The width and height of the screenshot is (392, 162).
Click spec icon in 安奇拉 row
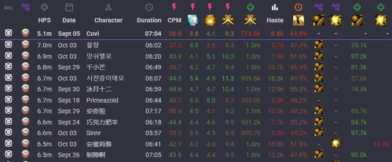pyautogui.click(x=25, y=111)
